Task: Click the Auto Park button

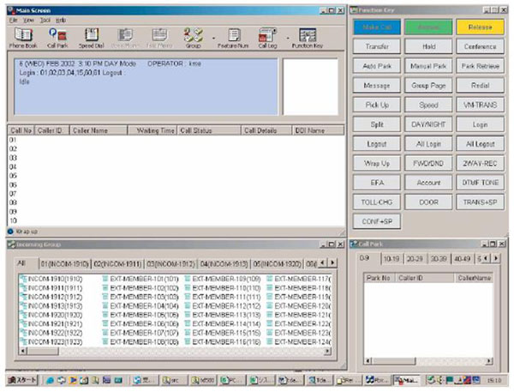Action: click(x=377, y=66)
